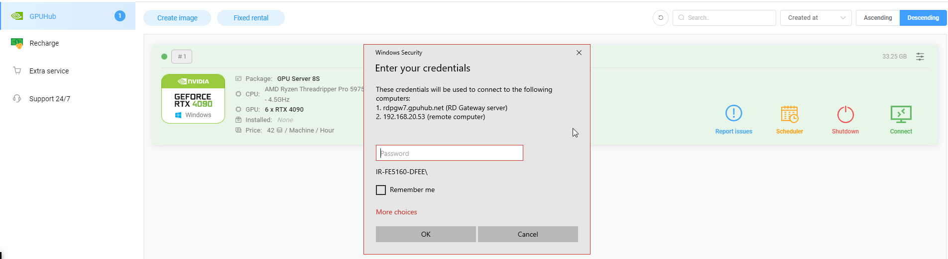
Task: Expand More choices in credentials dialog
Action: click(x=396, y=212)
